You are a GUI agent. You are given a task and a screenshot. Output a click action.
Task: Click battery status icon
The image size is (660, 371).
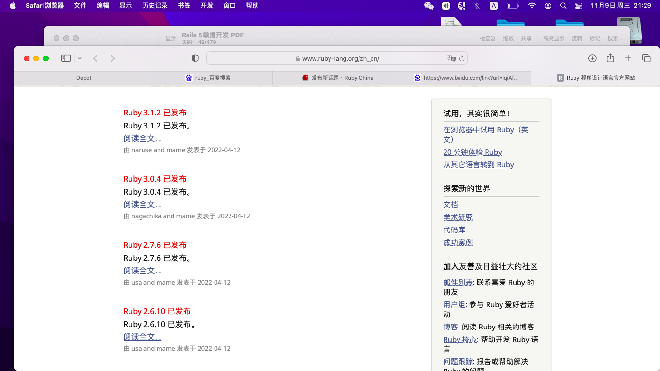(x=513, y=6)
